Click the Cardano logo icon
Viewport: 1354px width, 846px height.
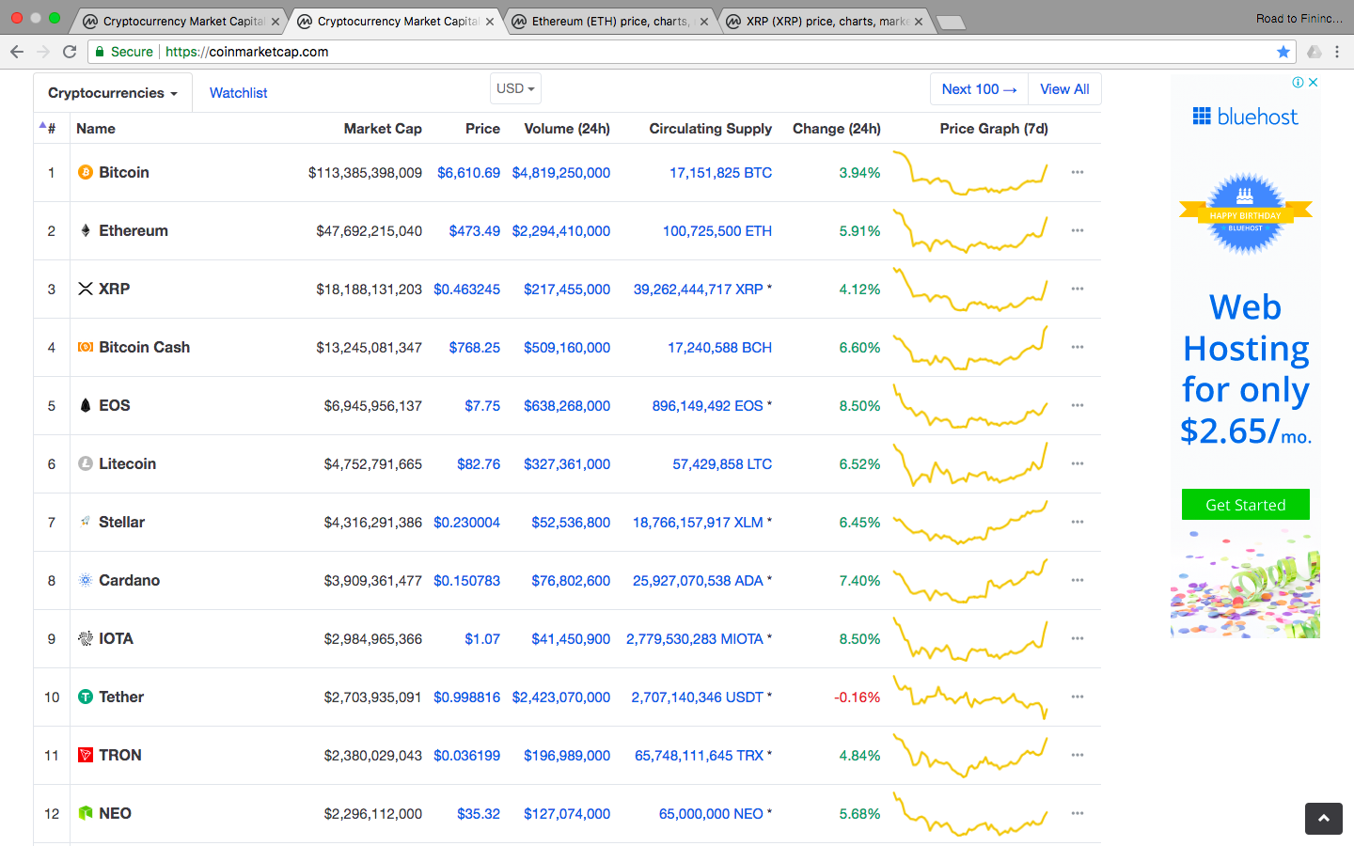(x=86, y=580)
